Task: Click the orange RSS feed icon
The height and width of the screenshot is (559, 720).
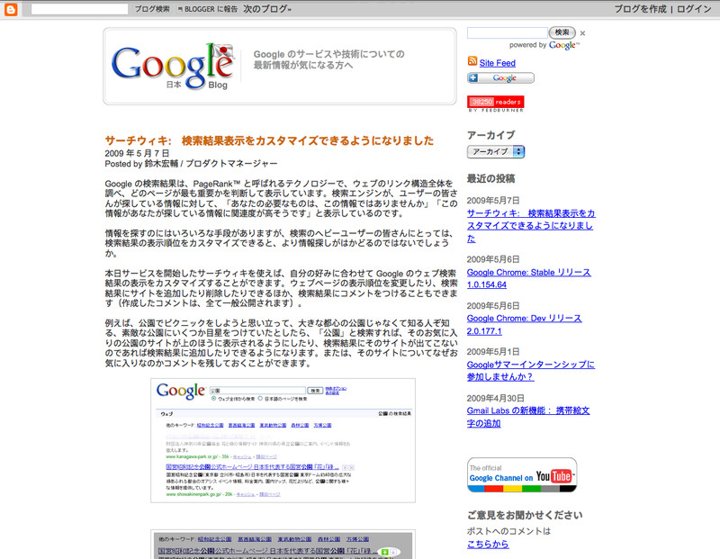Action: [472, 61]
